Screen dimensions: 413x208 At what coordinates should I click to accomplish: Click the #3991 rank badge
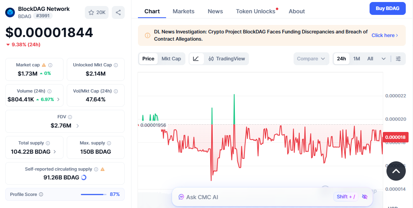tap(43, 16)
